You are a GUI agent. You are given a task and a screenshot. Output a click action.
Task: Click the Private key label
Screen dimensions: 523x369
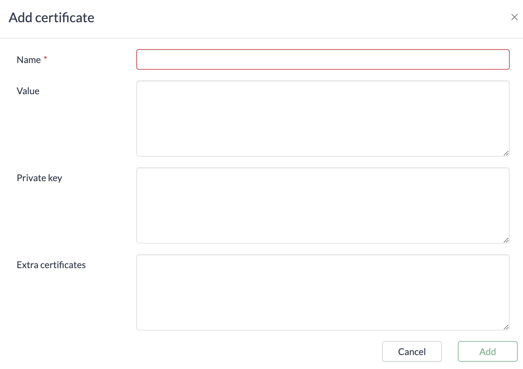coord(40,178)
